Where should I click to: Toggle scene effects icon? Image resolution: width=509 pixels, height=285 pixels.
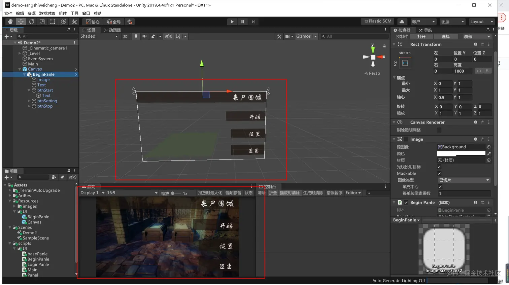click(153, 36)
